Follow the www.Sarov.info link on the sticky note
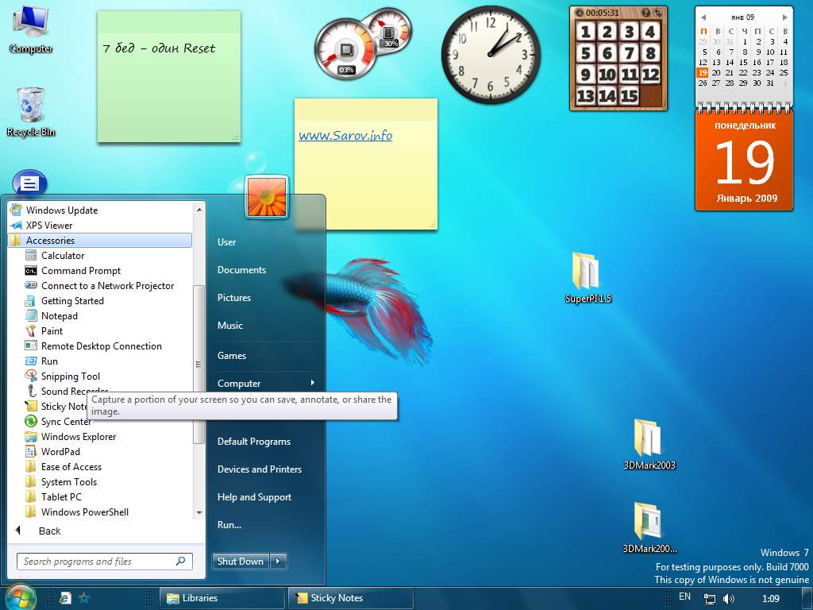The height and width of the screenshot is (610, 813). tap(345, 136)
